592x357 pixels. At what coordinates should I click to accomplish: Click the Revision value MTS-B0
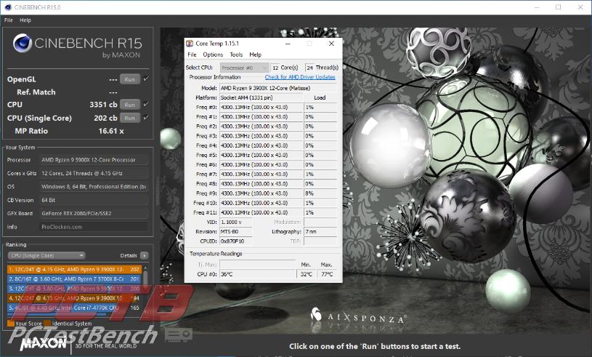(x=236, y=232)
